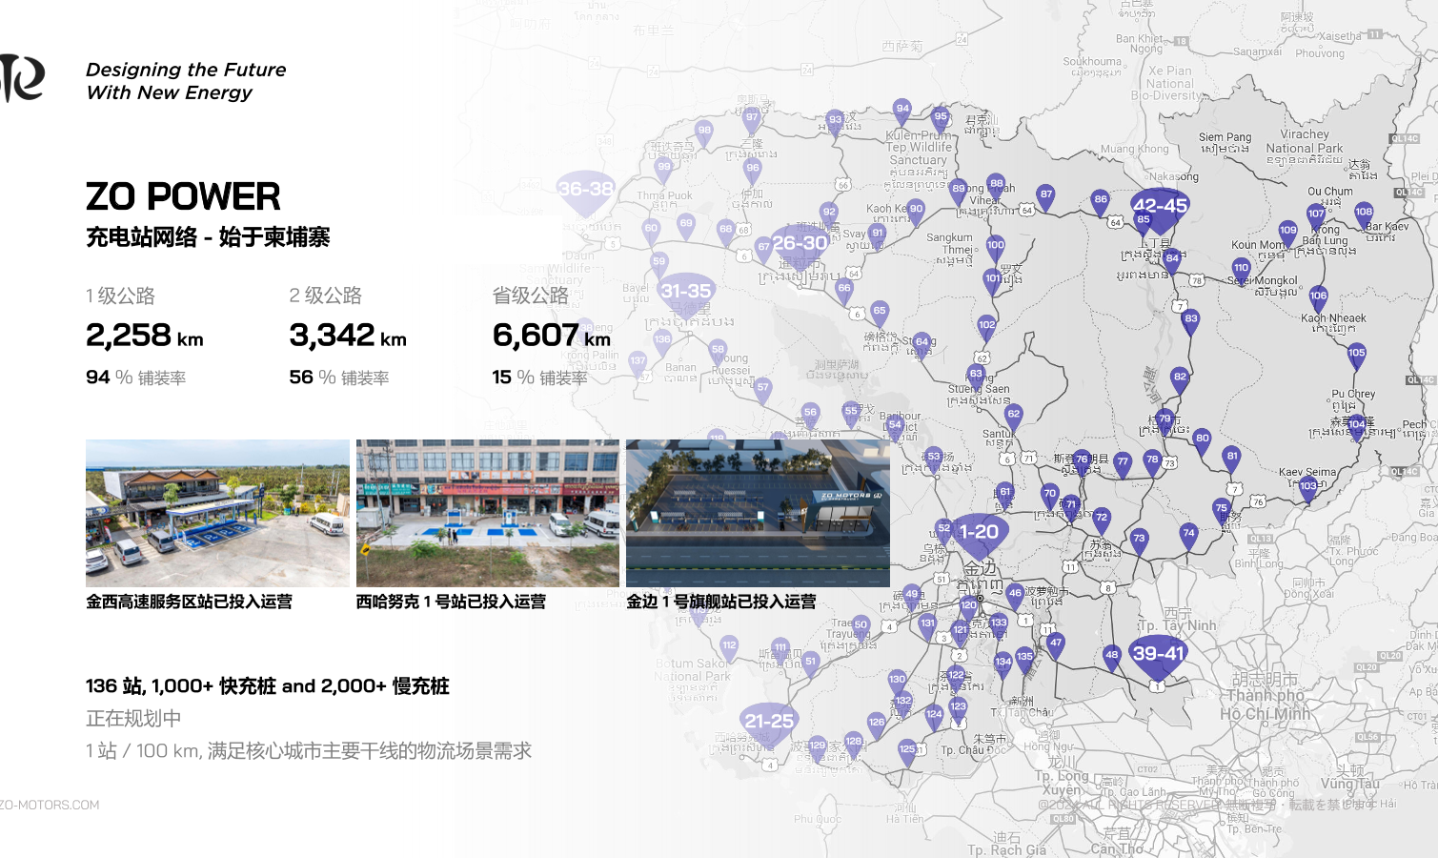Click the 1 级公路 label

pyautogui.click(x=120, y=296)
